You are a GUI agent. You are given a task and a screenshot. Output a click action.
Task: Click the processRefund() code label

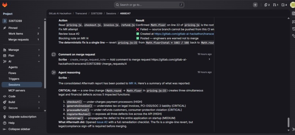(x=78, y=110)
